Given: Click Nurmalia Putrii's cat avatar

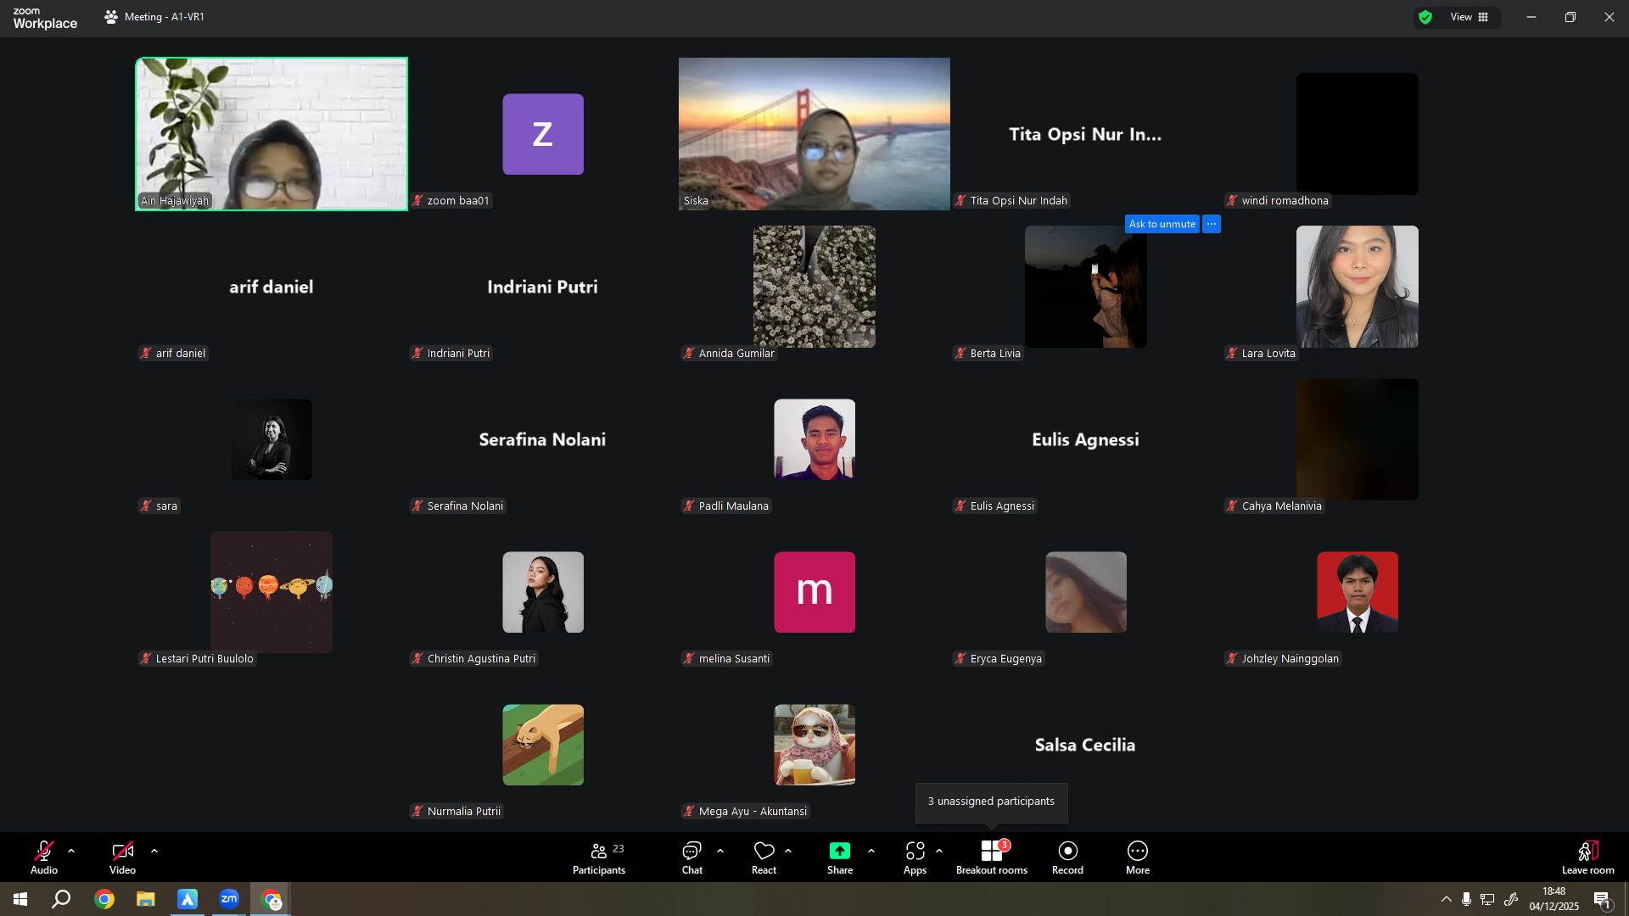Looking at the screenshot, I should tap(543, 745).
